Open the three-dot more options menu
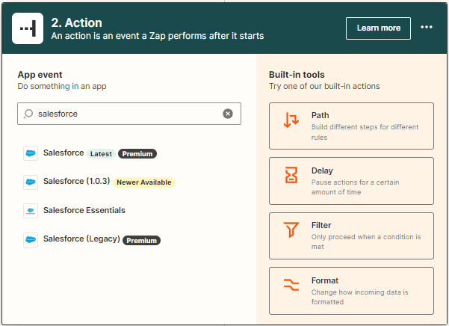 [427, 27]
